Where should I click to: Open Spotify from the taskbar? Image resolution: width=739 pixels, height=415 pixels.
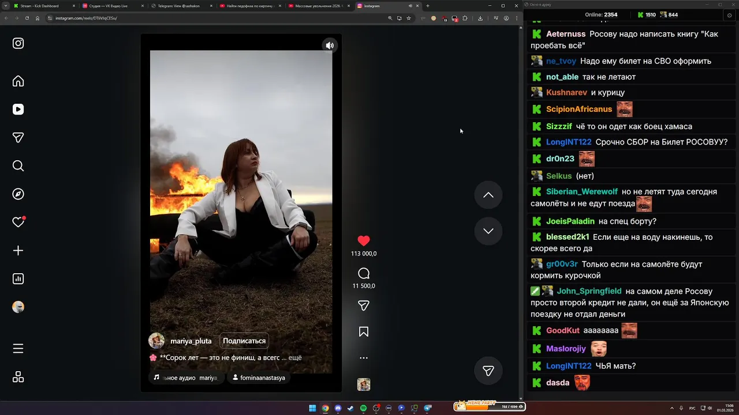(x=363, y=408)
